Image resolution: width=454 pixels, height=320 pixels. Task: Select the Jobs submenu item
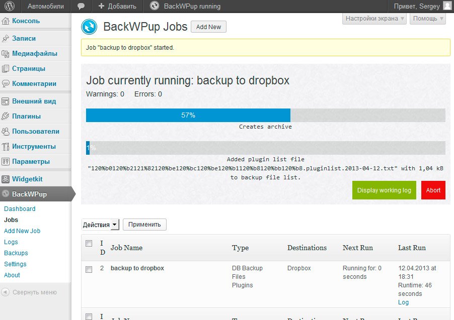click(x=11, y=220)
